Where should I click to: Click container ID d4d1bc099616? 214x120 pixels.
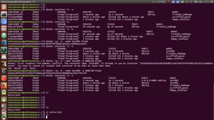coord(15,81)
